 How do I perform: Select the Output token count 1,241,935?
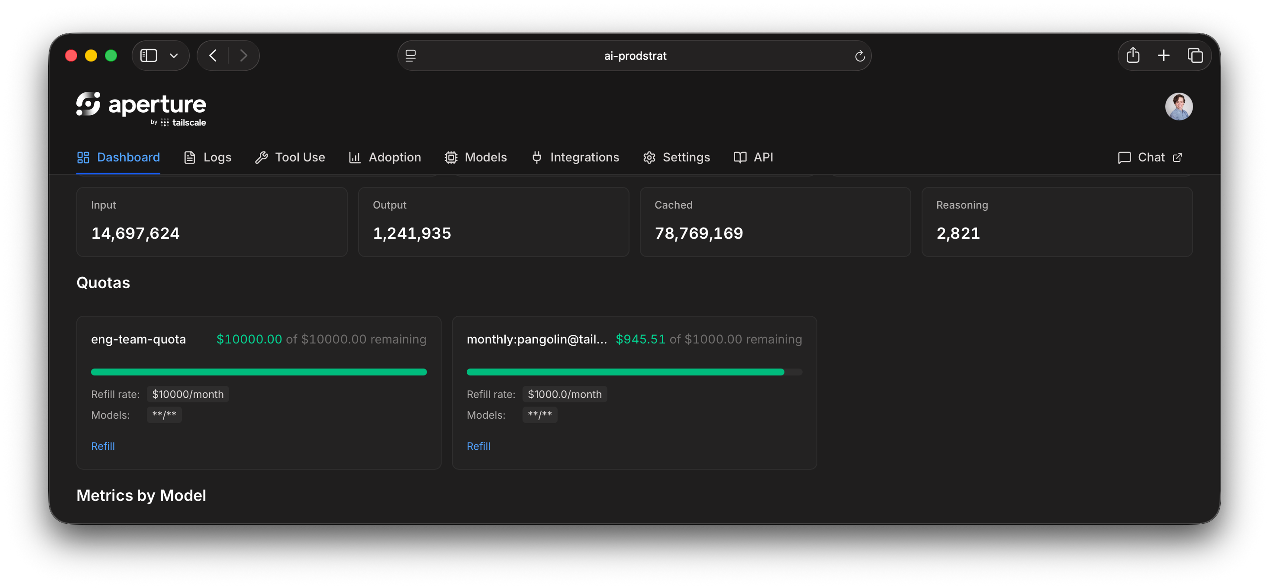412,233
